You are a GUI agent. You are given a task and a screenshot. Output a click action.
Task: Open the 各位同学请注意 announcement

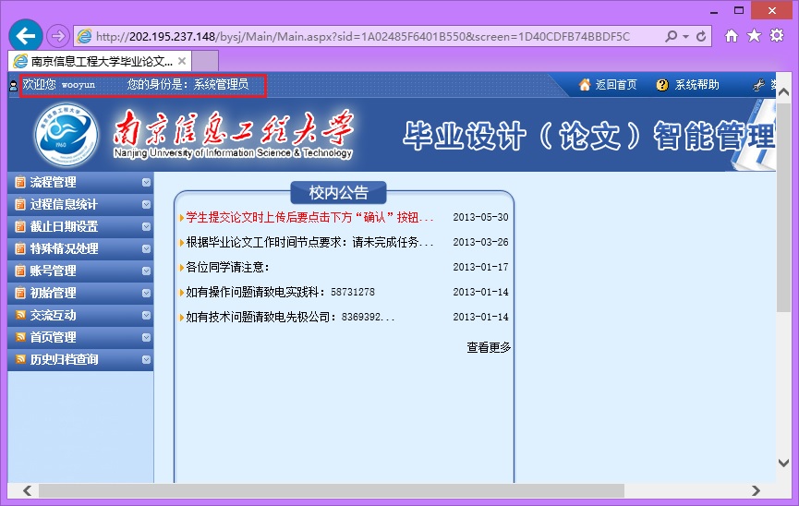point(227,267)
